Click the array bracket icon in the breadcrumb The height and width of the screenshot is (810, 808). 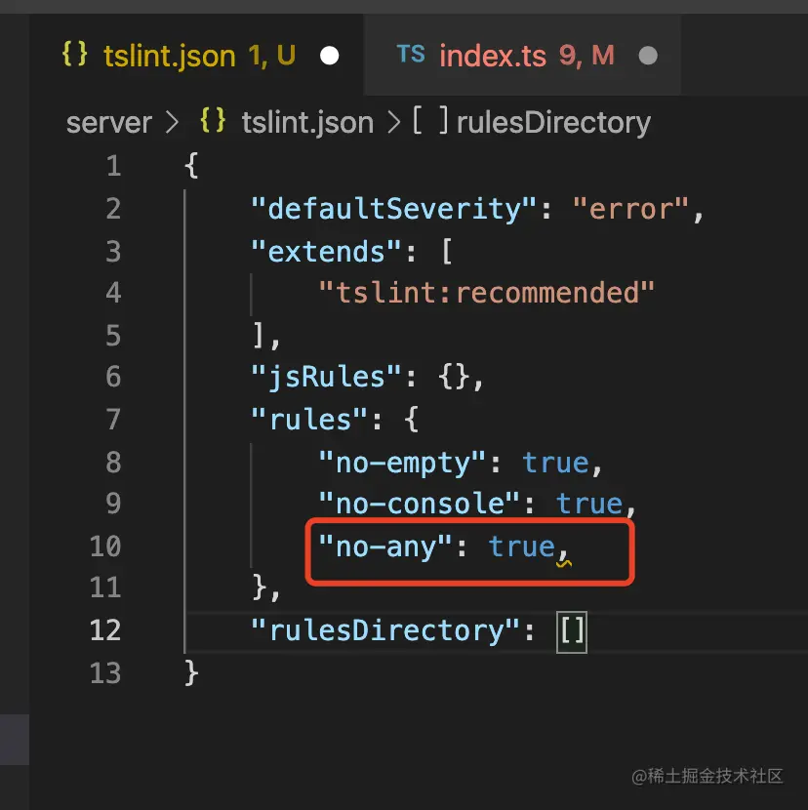(429, 121)
